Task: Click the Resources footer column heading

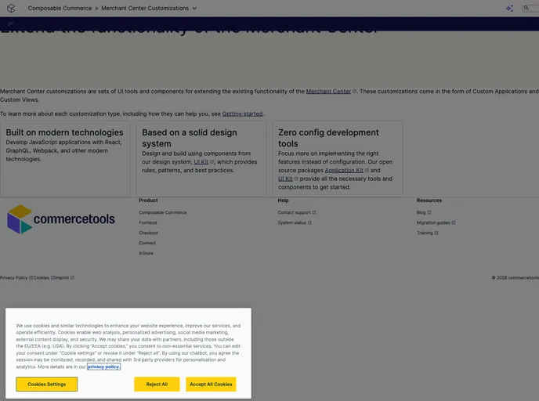Action: pos(429,200)
